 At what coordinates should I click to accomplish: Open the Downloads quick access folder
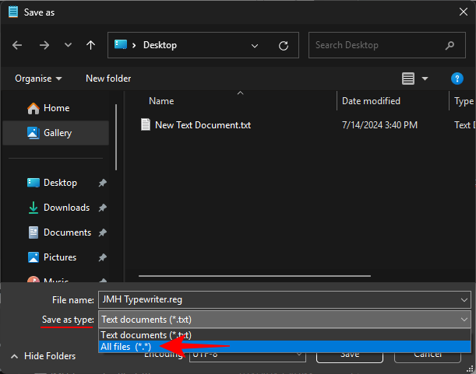66,208
